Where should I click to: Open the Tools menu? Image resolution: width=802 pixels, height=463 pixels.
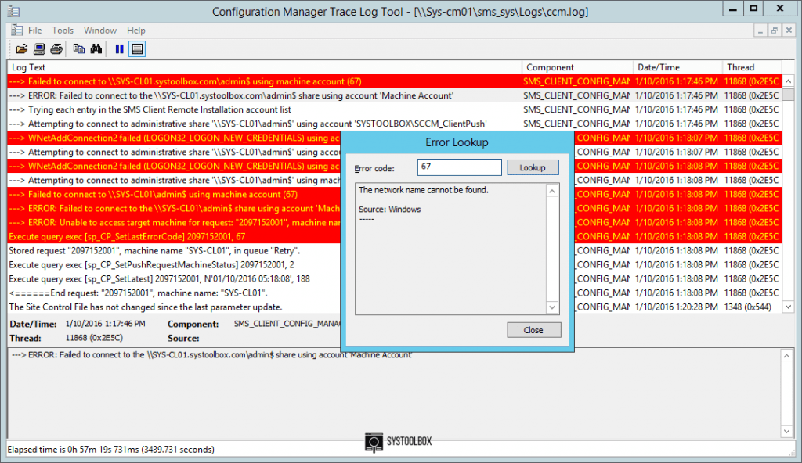click(x=63, y=31)
